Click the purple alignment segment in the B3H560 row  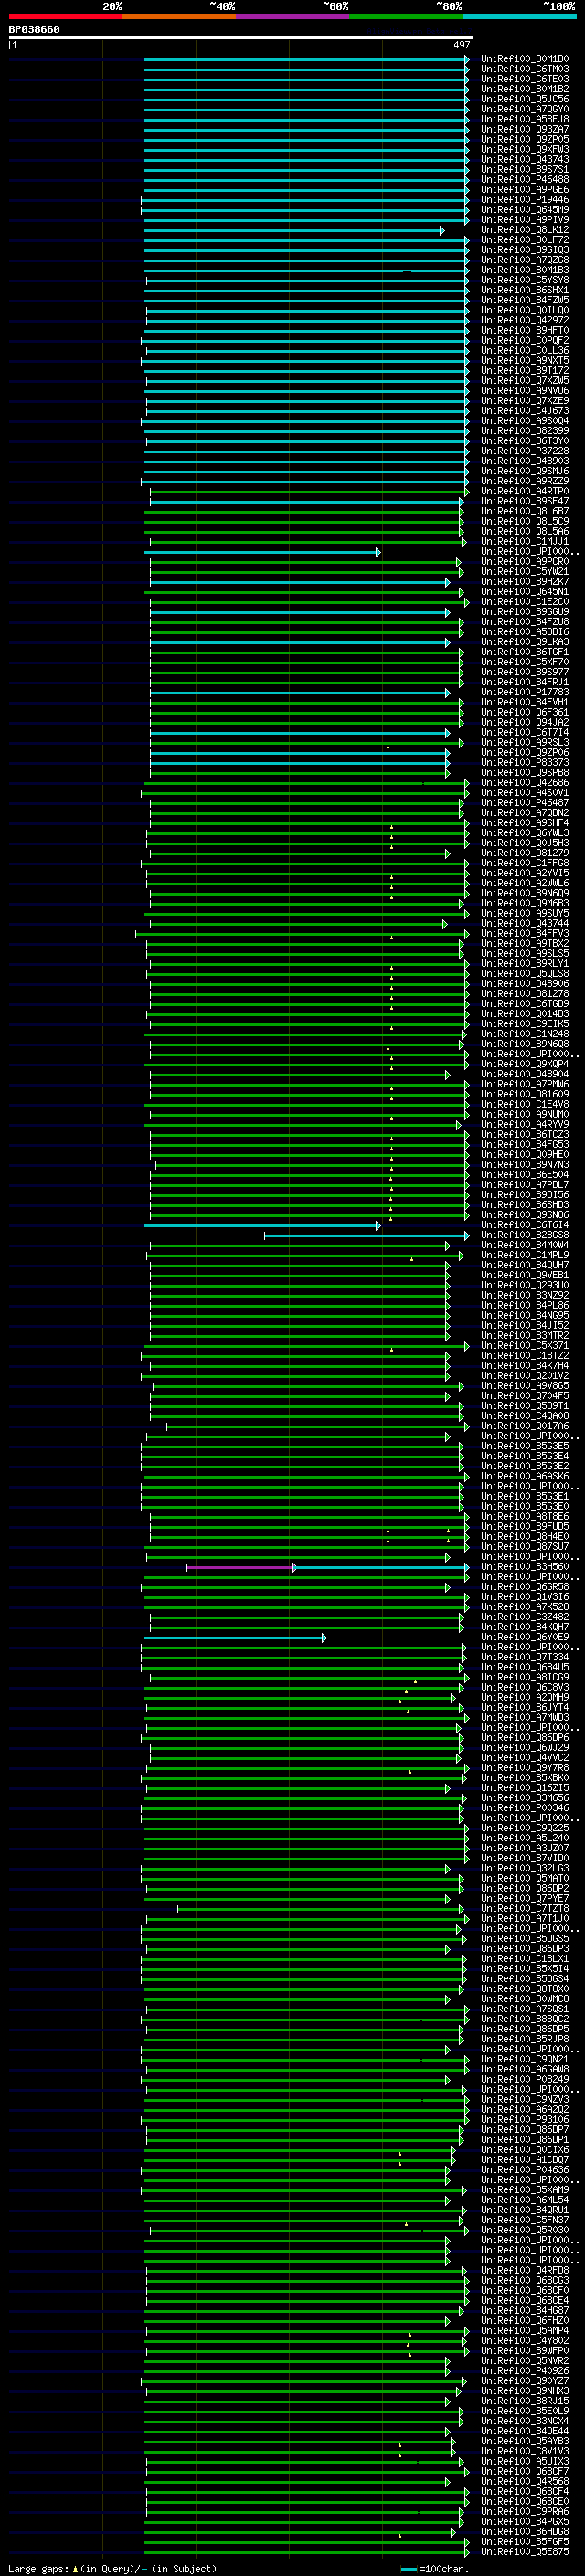(x=240, y=1567)
